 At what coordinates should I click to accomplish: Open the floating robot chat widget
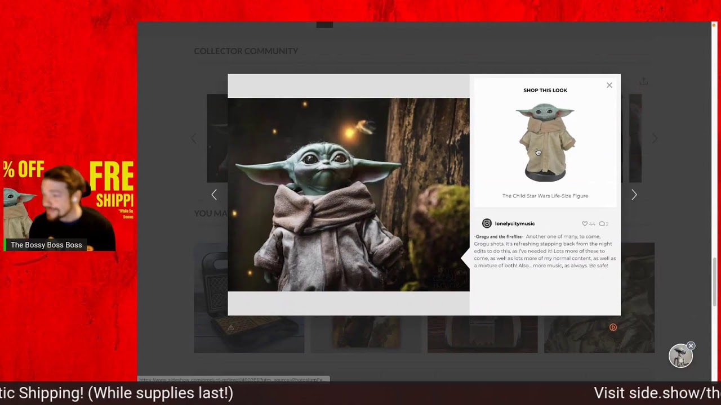[680, 356]
